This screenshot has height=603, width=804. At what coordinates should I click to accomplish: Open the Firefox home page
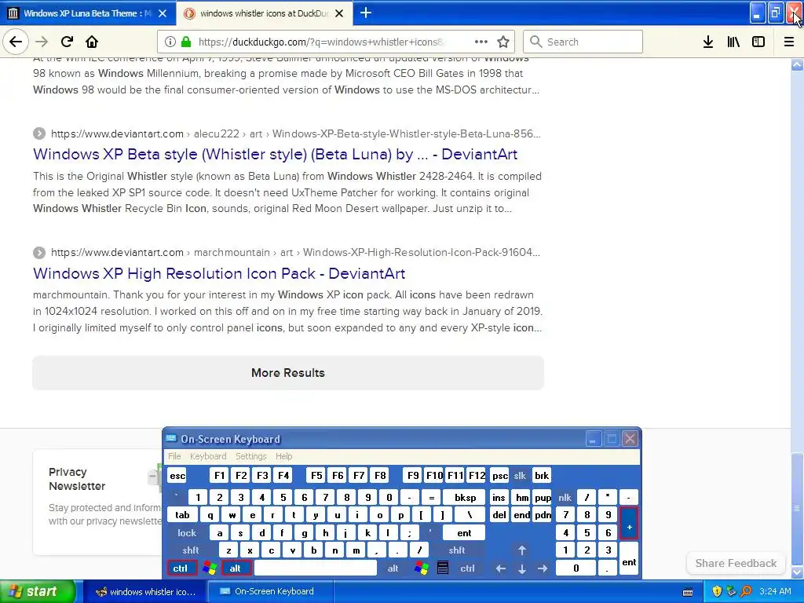(92, 42)
